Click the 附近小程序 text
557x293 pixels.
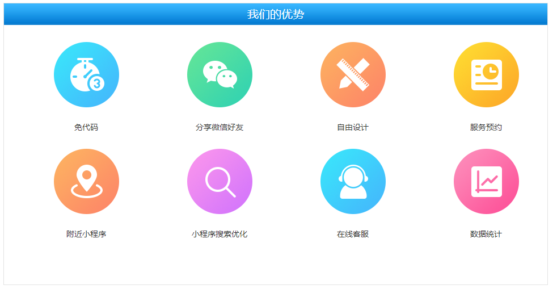click(86, 234)
